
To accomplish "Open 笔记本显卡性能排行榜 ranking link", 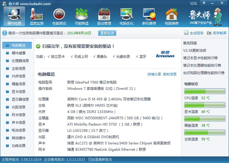I will 200,58.
